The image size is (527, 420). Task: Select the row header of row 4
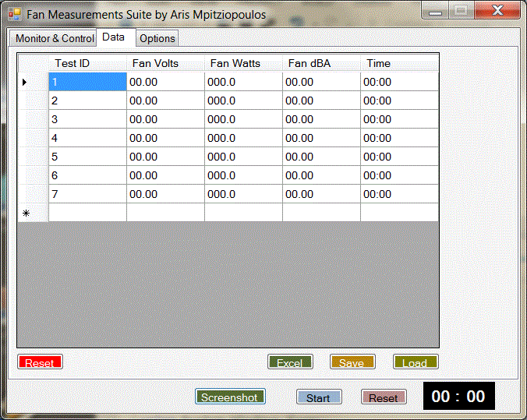[x=33, y=138]
